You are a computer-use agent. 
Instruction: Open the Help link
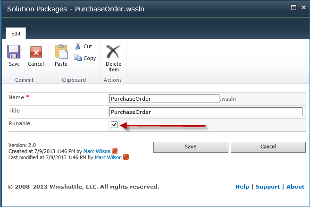coord(242,187)
